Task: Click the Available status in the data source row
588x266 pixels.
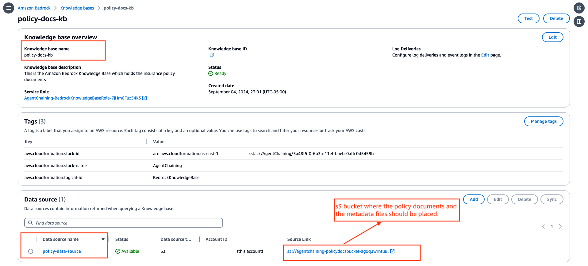Action: click(127, 251)
